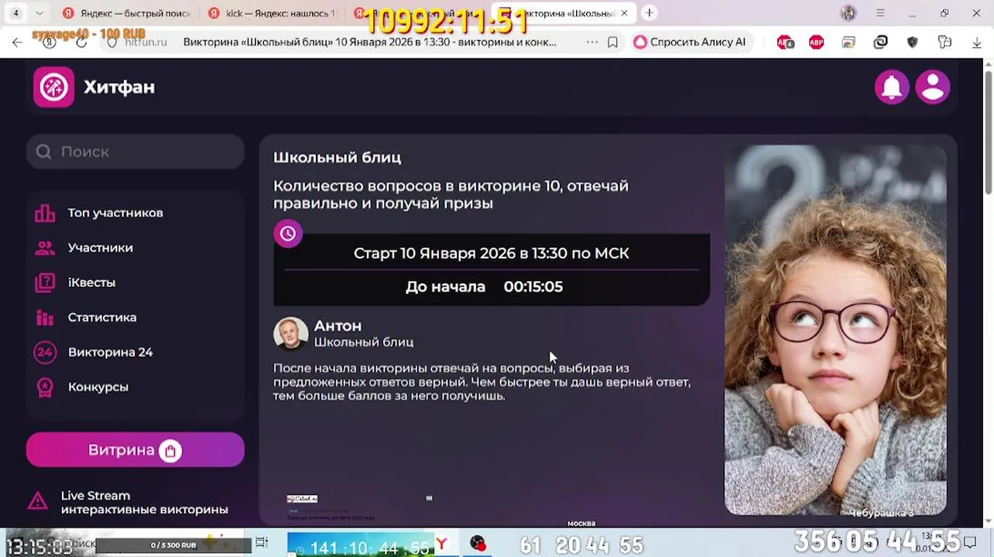
Task: Open Конкурсы in sidebar
Action: tap(98, 387)
